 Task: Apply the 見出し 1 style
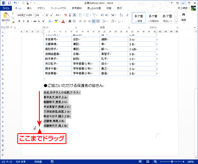pos(167,18)
